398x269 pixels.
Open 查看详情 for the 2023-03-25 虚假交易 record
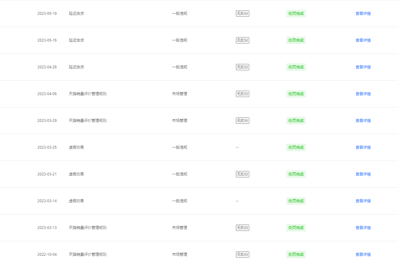(x=363, y=147)
